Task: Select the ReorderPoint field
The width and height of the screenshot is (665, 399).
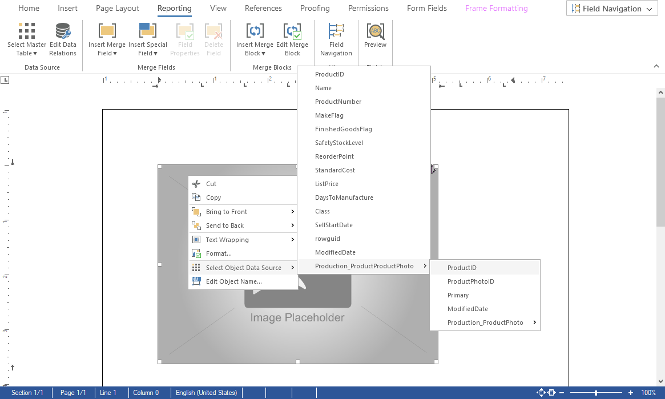Action: (364, 156)
